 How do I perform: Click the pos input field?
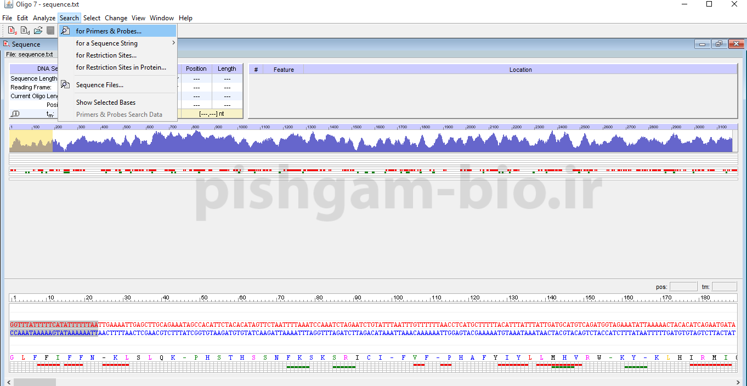pos(683,287)
